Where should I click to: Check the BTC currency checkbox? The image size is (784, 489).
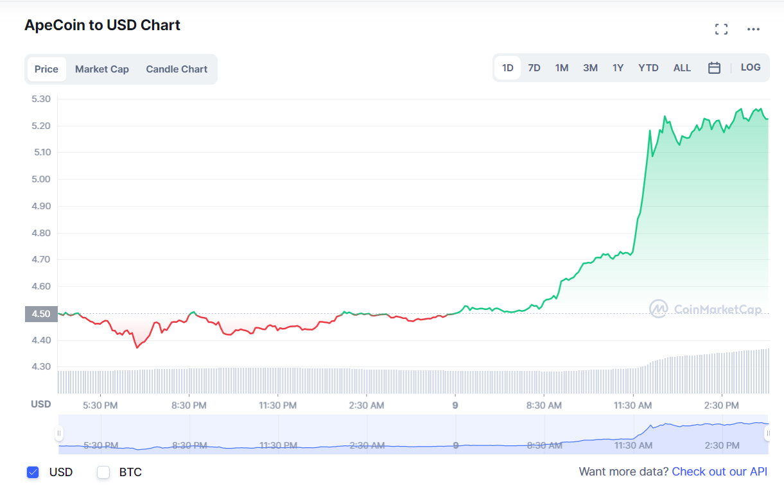[x=103, y=472]
